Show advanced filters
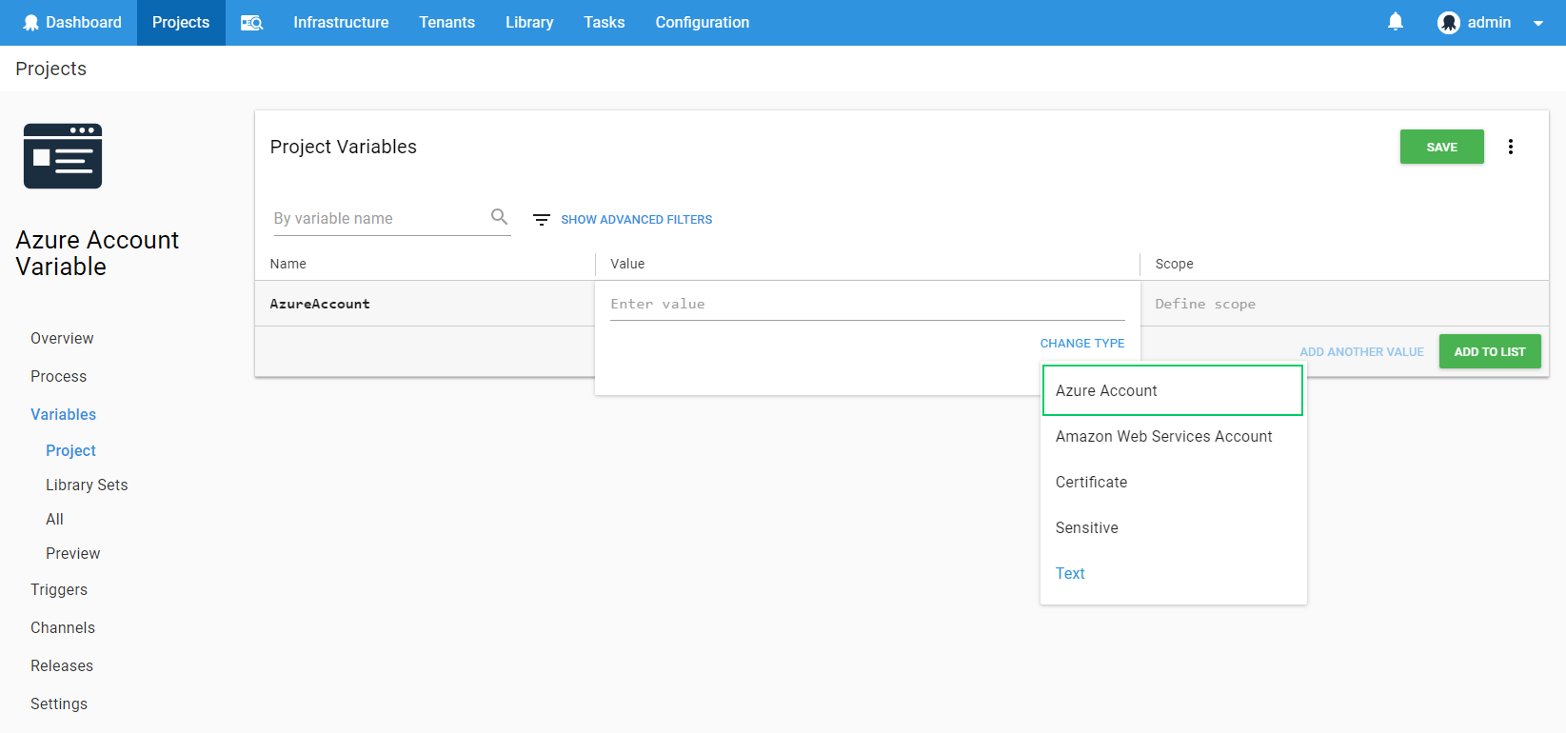This screenshot has height=733, width=1566. (637, 220)
